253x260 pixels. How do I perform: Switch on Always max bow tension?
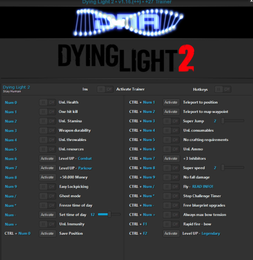click(x=171, y=215)
